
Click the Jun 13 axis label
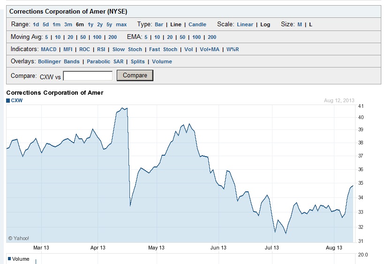coord(219,248)
